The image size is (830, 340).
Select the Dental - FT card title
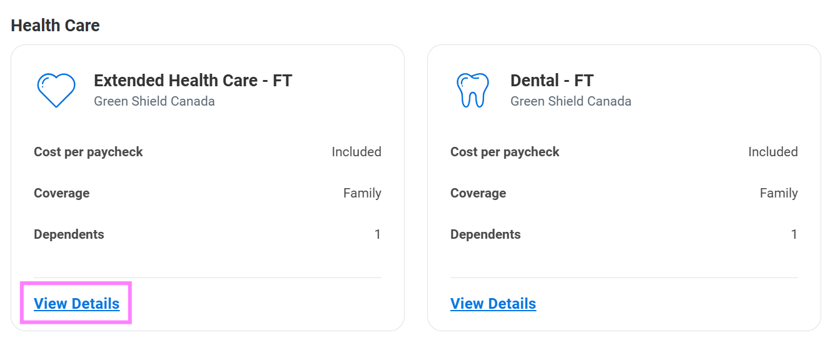tap(552, 81)
